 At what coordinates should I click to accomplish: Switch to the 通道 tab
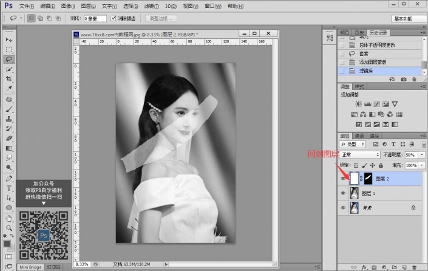tap(359, 135)
